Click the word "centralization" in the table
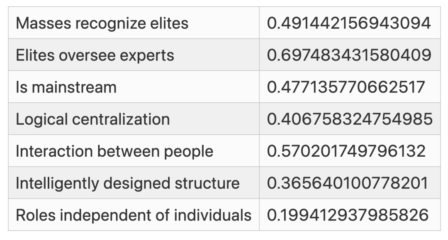The height and width of the screenshot is (240, 448). coord(121,119)
